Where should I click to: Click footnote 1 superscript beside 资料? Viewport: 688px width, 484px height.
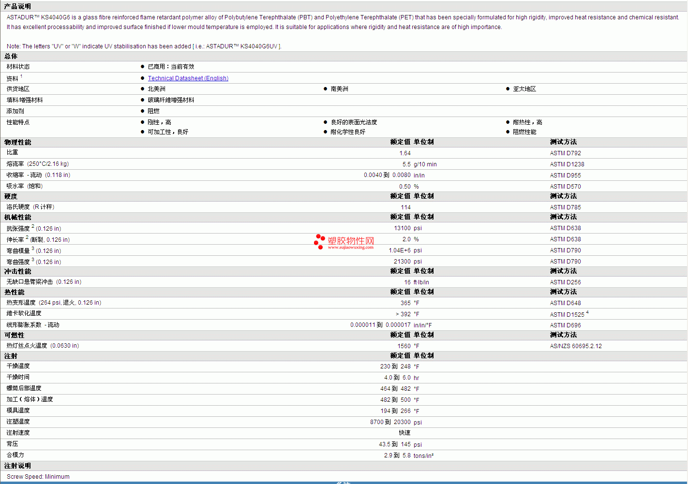21,76
